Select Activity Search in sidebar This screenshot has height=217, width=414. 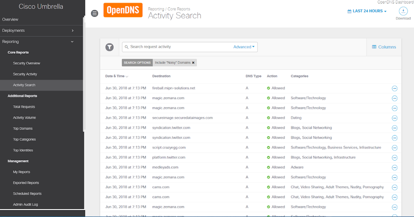point(42,85)
